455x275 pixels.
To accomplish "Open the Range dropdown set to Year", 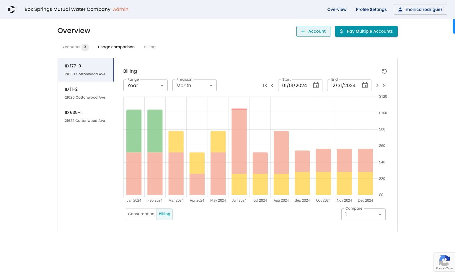I will pyautogui.click(x=146, y=85).
